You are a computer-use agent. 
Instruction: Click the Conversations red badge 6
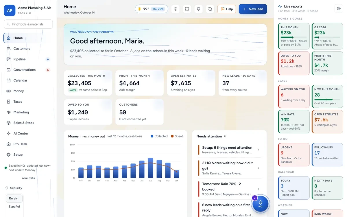pyautogui.click(x=48, y=70)
